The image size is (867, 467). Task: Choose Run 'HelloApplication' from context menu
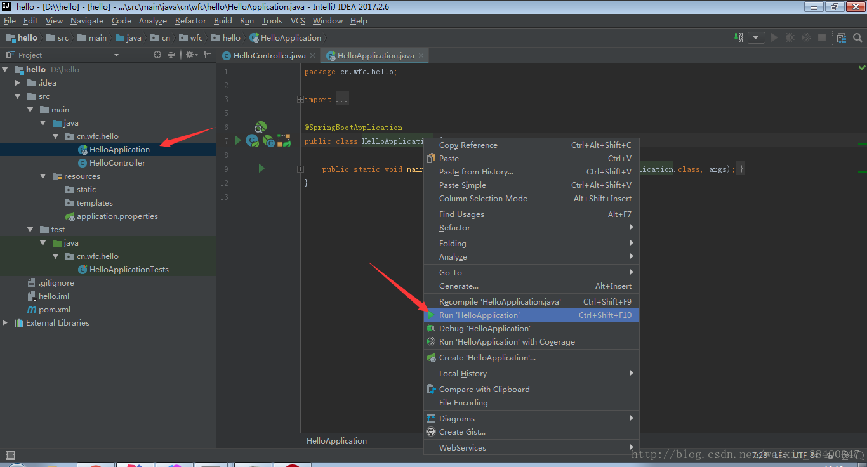click(x=531, y=315)
